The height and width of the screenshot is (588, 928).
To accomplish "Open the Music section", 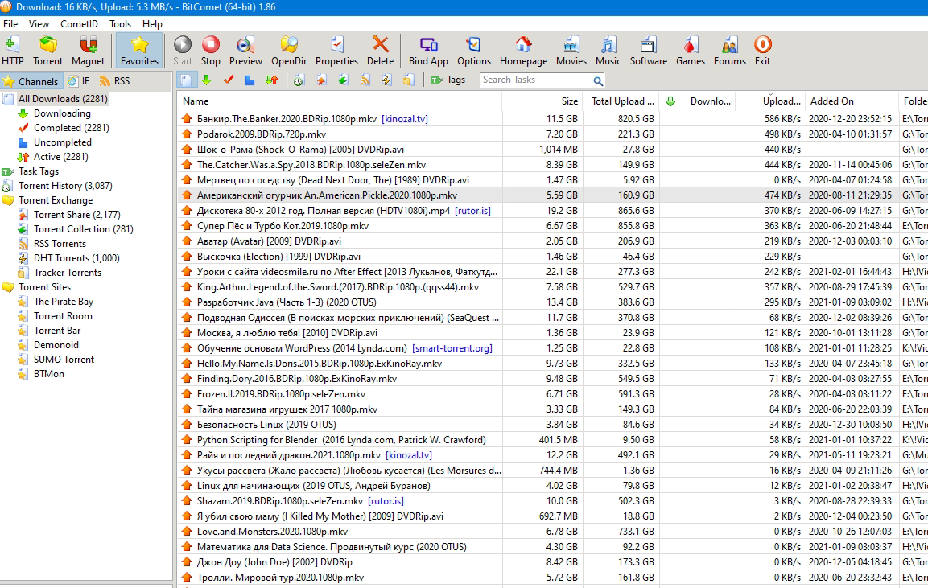I will [x=608, y=51].
